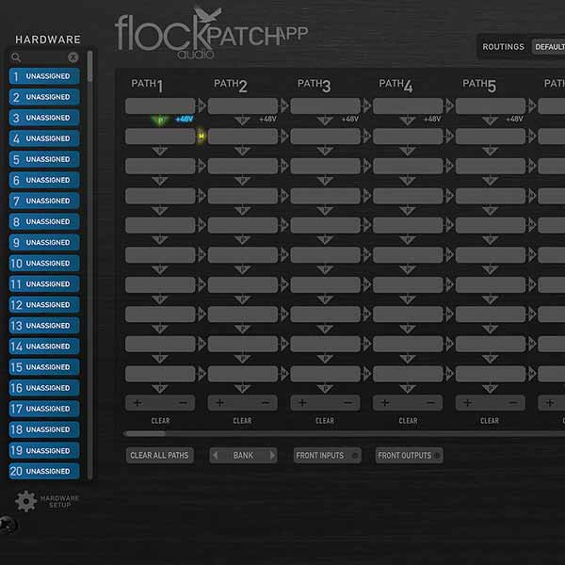565x565 pixels.
Task: Select hardware 1 Unassigned
Action: tap(44, 76)
